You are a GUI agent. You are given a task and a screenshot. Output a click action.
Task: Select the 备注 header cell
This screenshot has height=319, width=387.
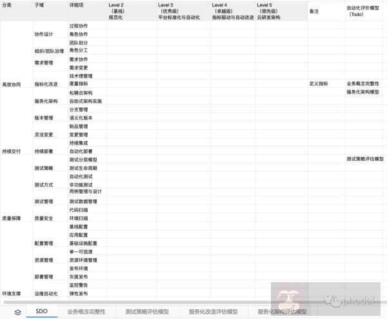point(326,11)
